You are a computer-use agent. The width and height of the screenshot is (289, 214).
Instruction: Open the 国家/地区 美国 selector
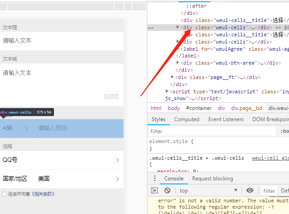(x=62, y=179)
